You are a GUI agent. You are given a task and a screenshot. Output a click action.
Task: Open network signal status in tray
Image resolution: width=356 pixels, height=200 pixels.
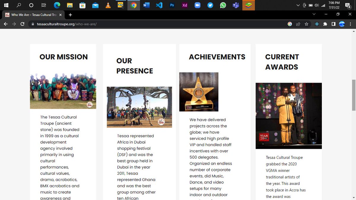(323, 5)
